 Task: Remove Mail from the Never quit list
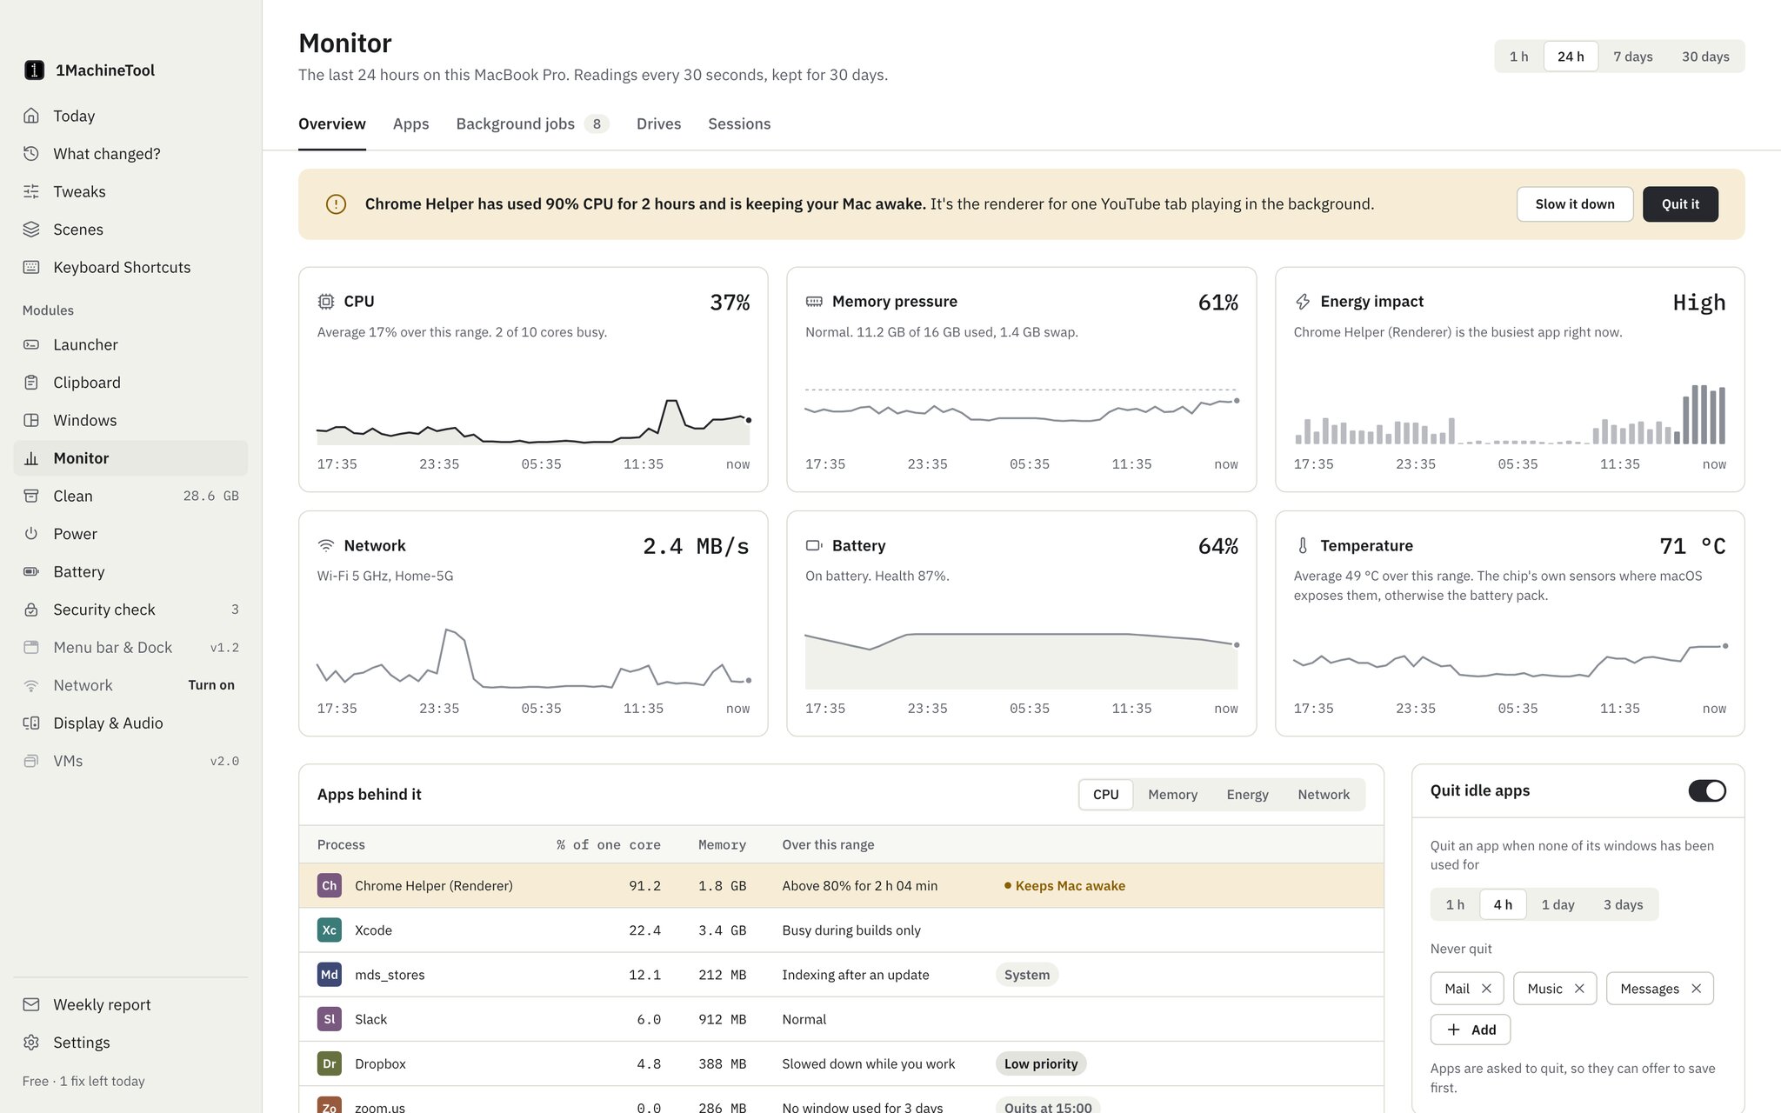(x=1486, y=989)
